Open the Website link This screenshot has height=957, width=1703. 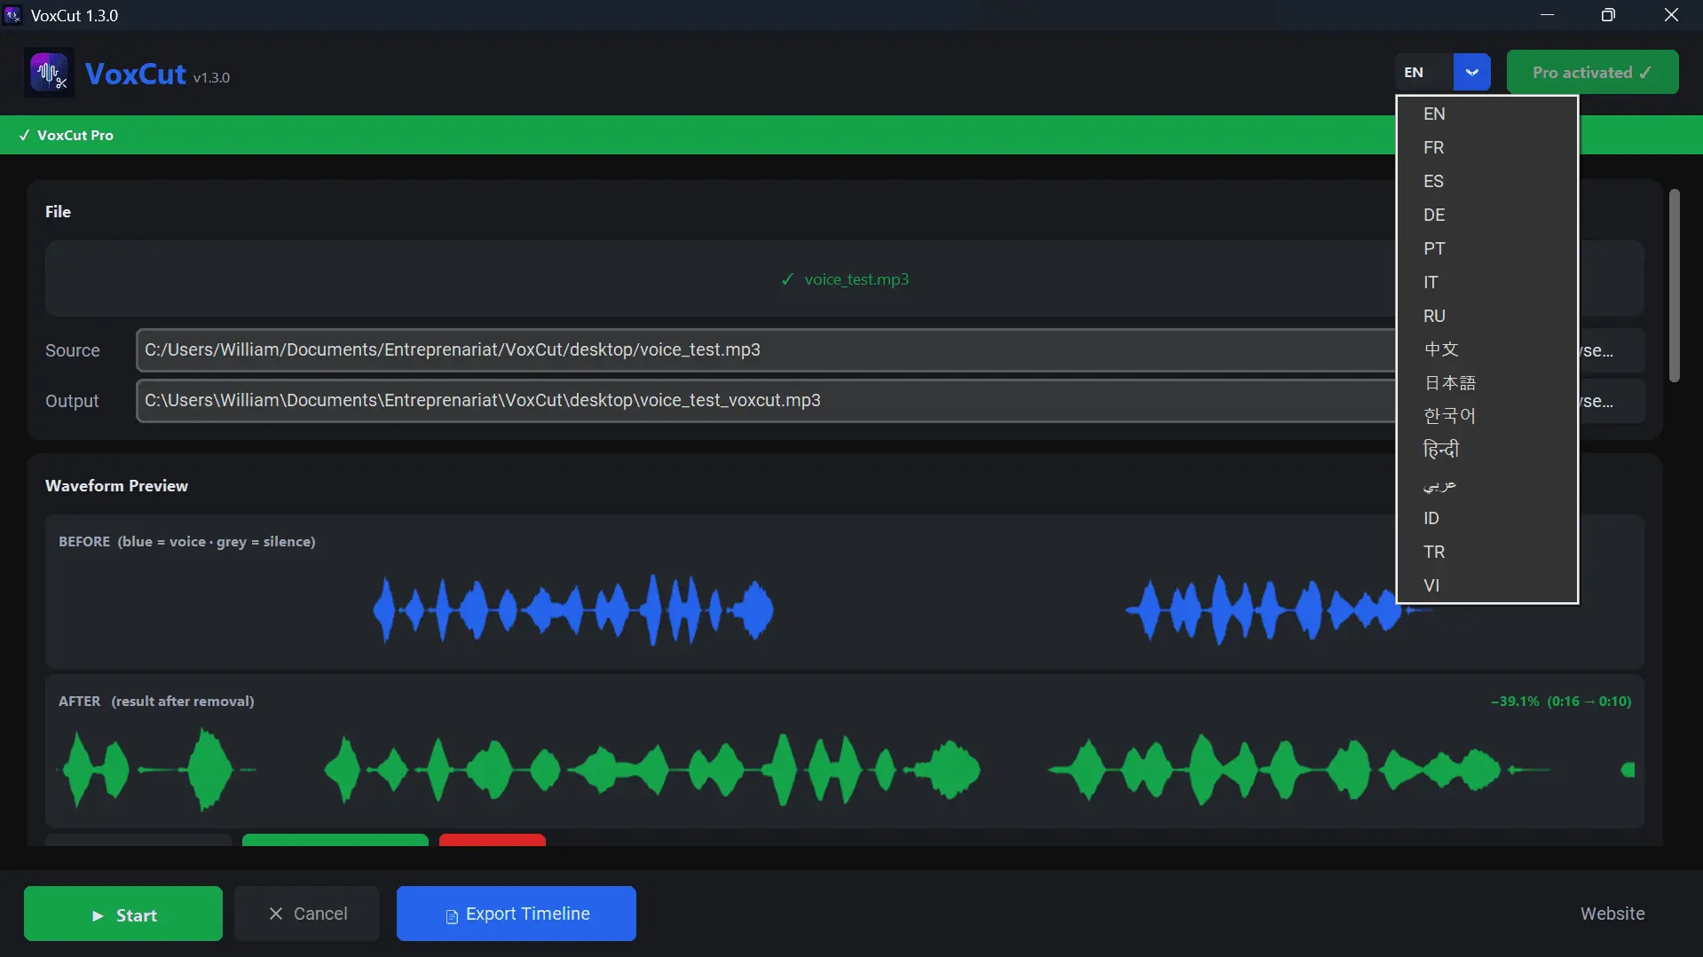pyautogui.click(x=1612, y=914)
